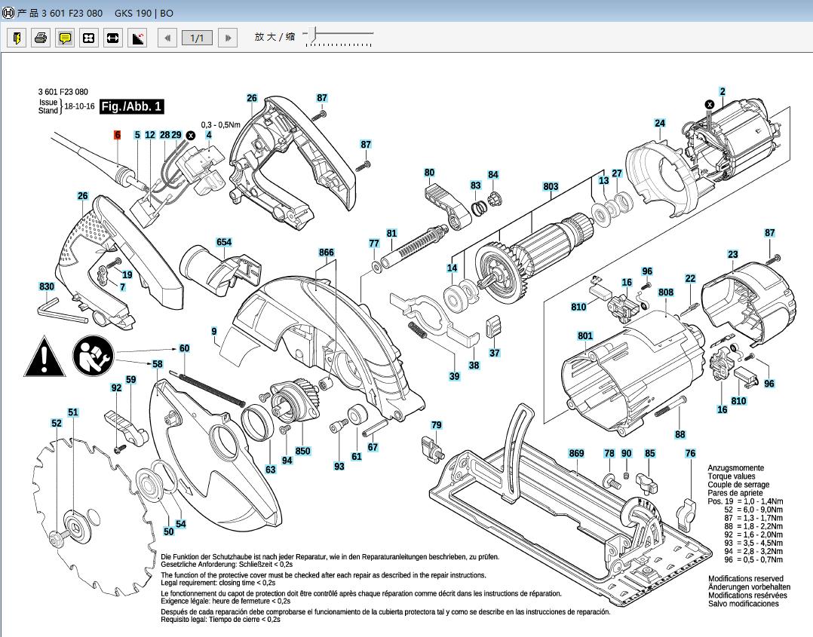The height and width of the screenshot is (637, 813).
Task: Select part number 4 switch label
Action: pyautogui.click(x=208, y=135)
